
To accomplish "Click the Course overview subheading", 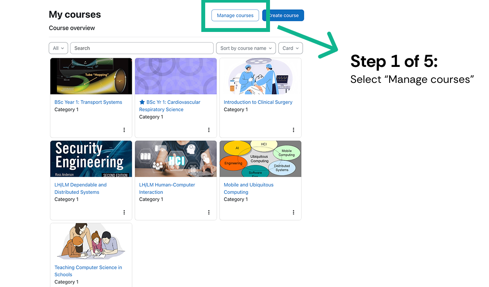I will pos(72,28).
